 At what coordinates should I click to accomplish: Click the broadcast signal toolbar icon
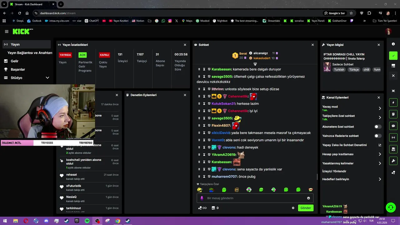pyautogui.click(x=393, y=137)
